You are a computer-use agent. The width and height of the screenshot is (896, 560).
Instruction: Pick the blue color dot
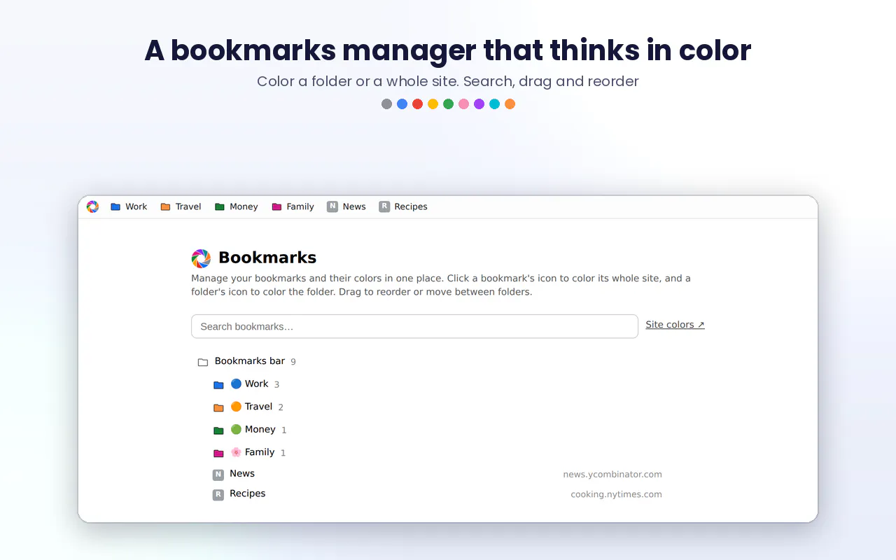click(402, 104)
